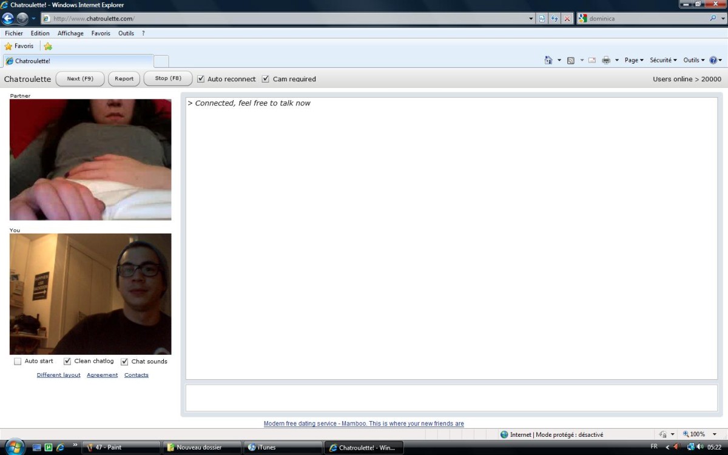
Task: Click the Home page icon
Action: tap(548, 60)
